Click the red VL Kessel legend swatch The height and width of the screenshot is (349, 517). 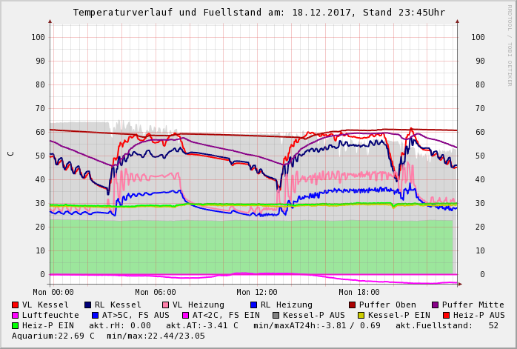coord(16,305)
